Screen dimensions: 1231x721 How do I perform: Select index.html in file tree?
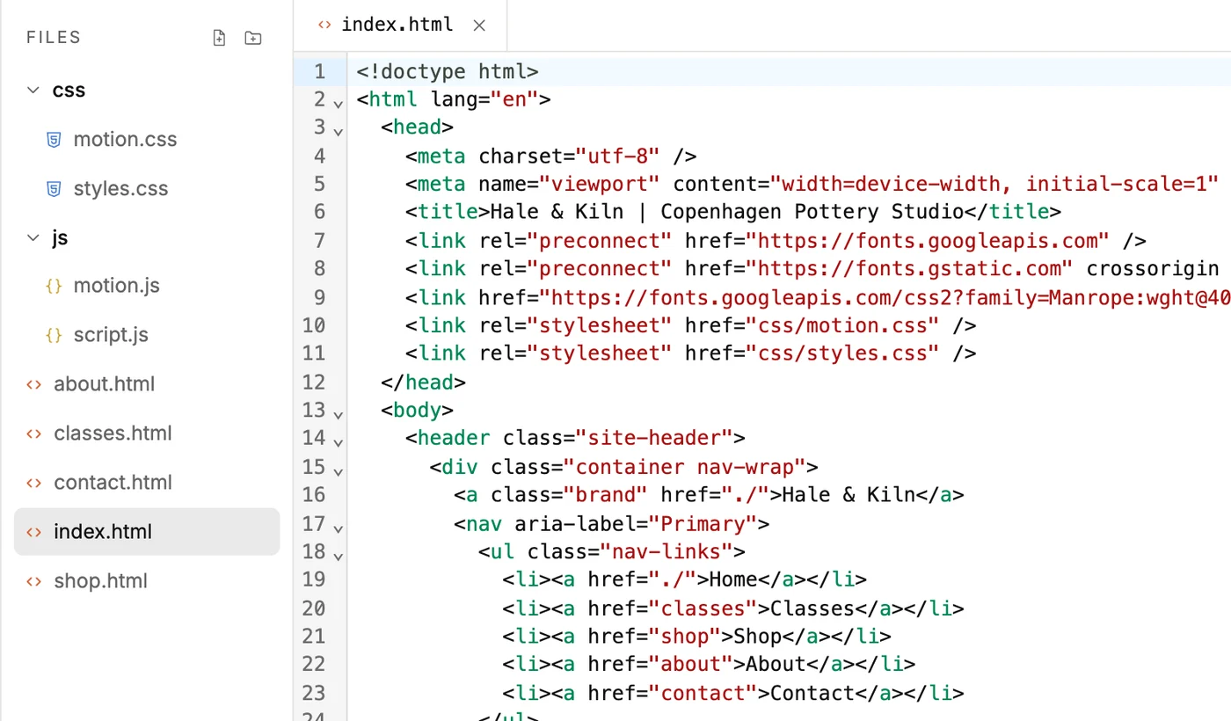tap(147, 532)
